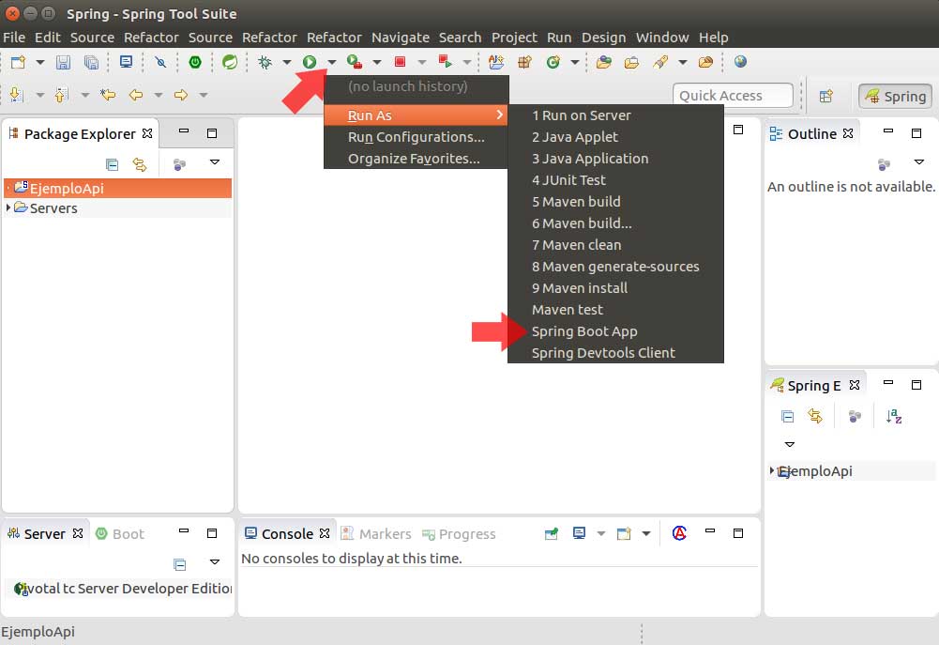The width and height of the screenshot is (939, 645).
Task: Open the New file dropdown arrow
Action: pyautogui.click(x=40, y=62)
